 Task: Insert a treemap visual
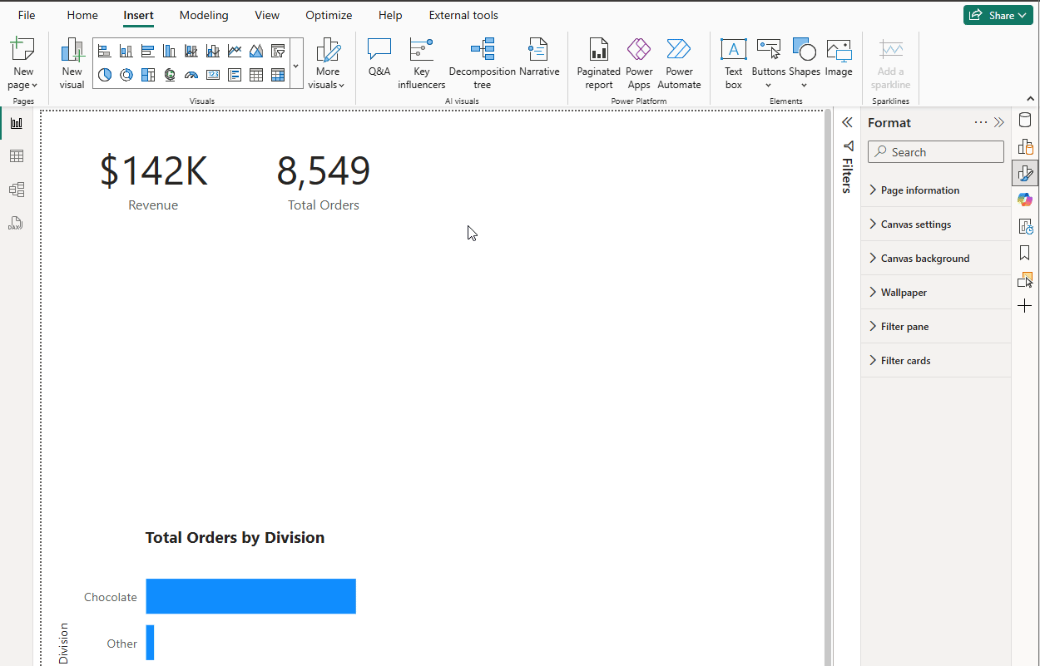click(x=148, y=75)
